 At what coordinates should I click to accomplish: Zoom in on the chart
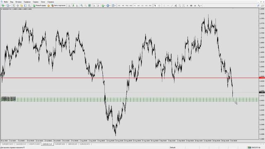pos(82,5)
